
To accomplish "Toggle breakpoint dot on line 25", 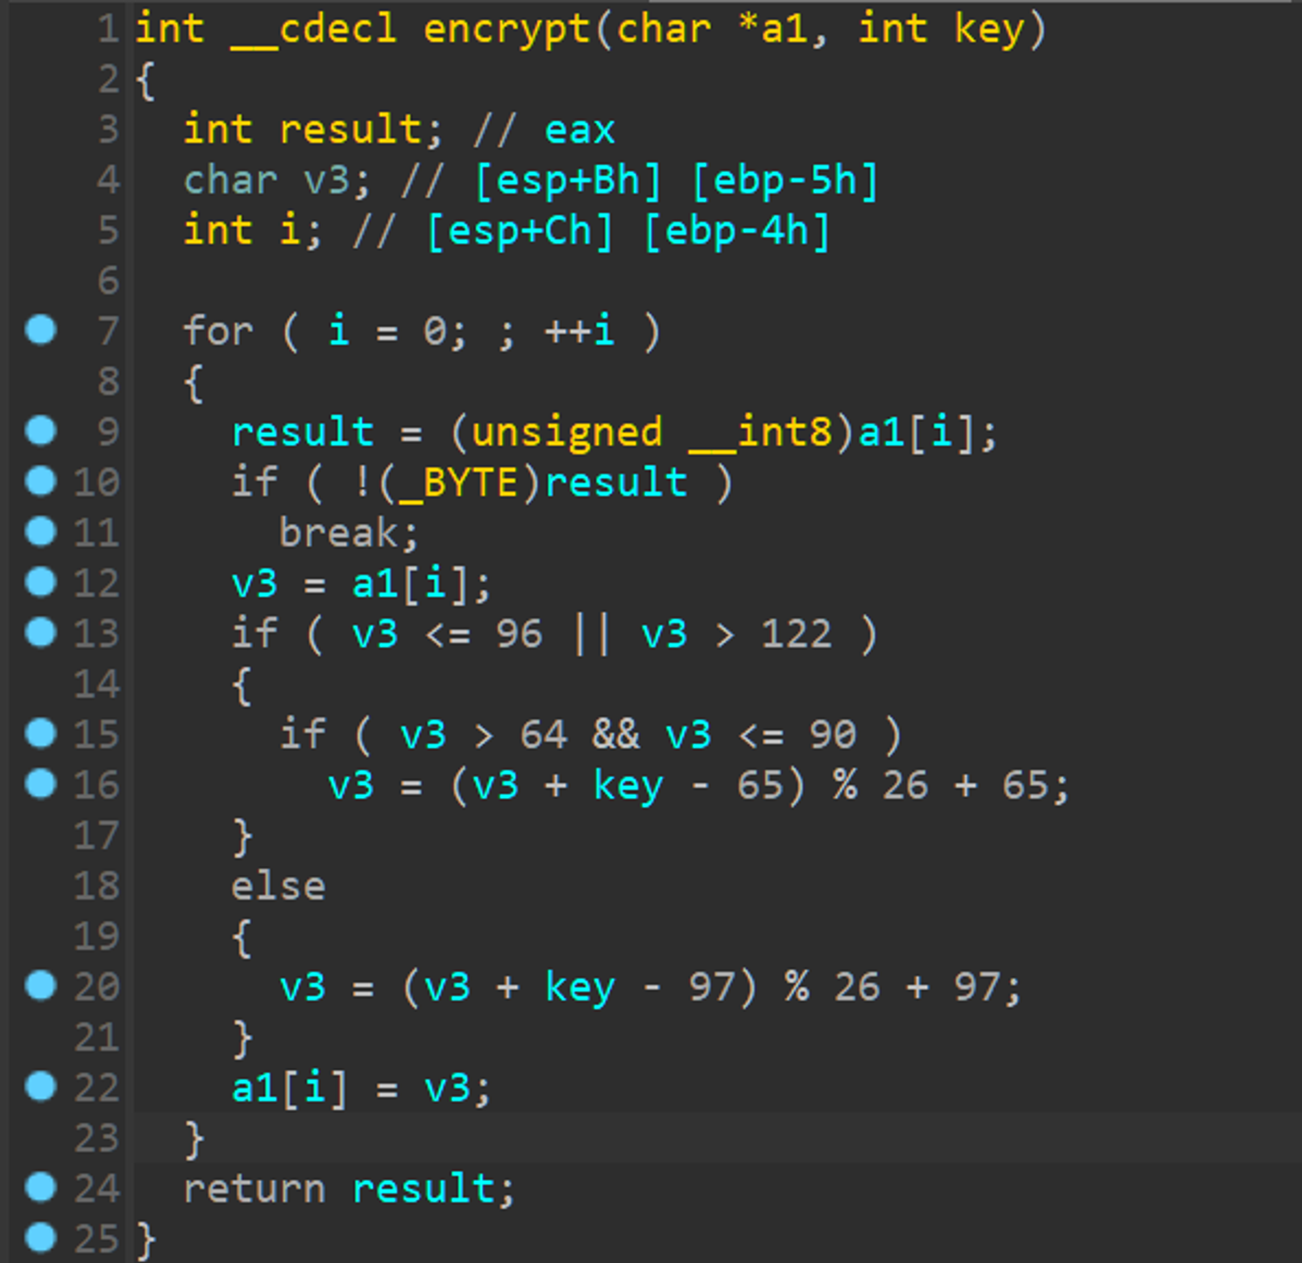I will point(40,1238).
